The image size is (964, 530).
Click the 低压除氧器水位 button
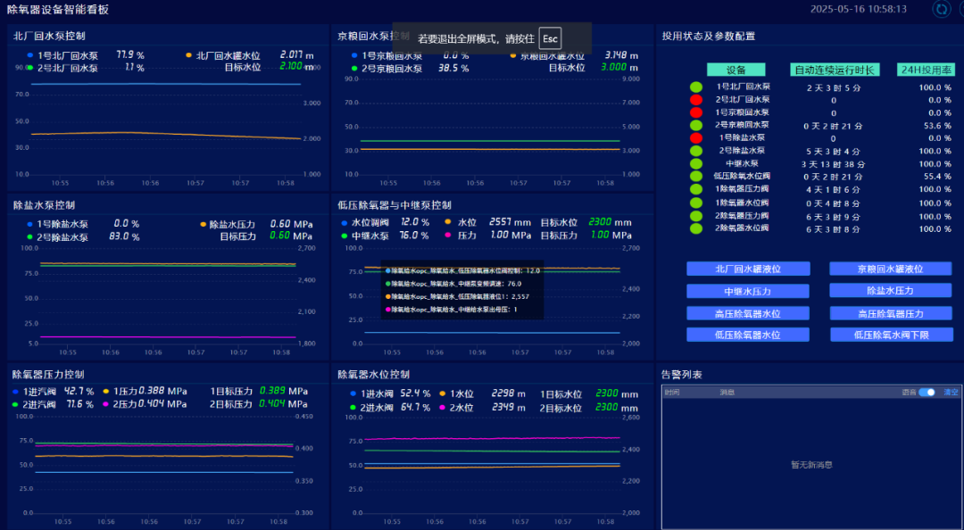tap(748, 335)
